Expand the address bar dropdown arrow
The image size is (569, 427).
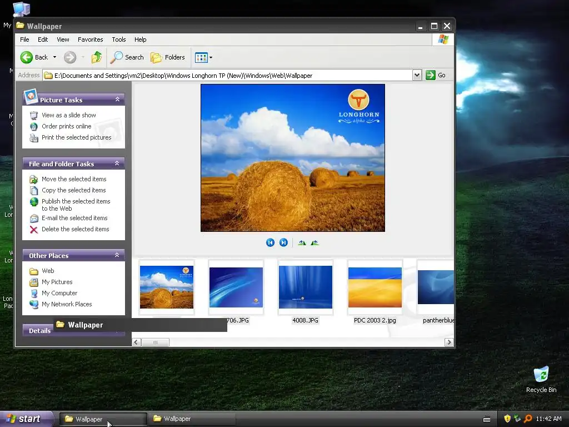point(417,75)
